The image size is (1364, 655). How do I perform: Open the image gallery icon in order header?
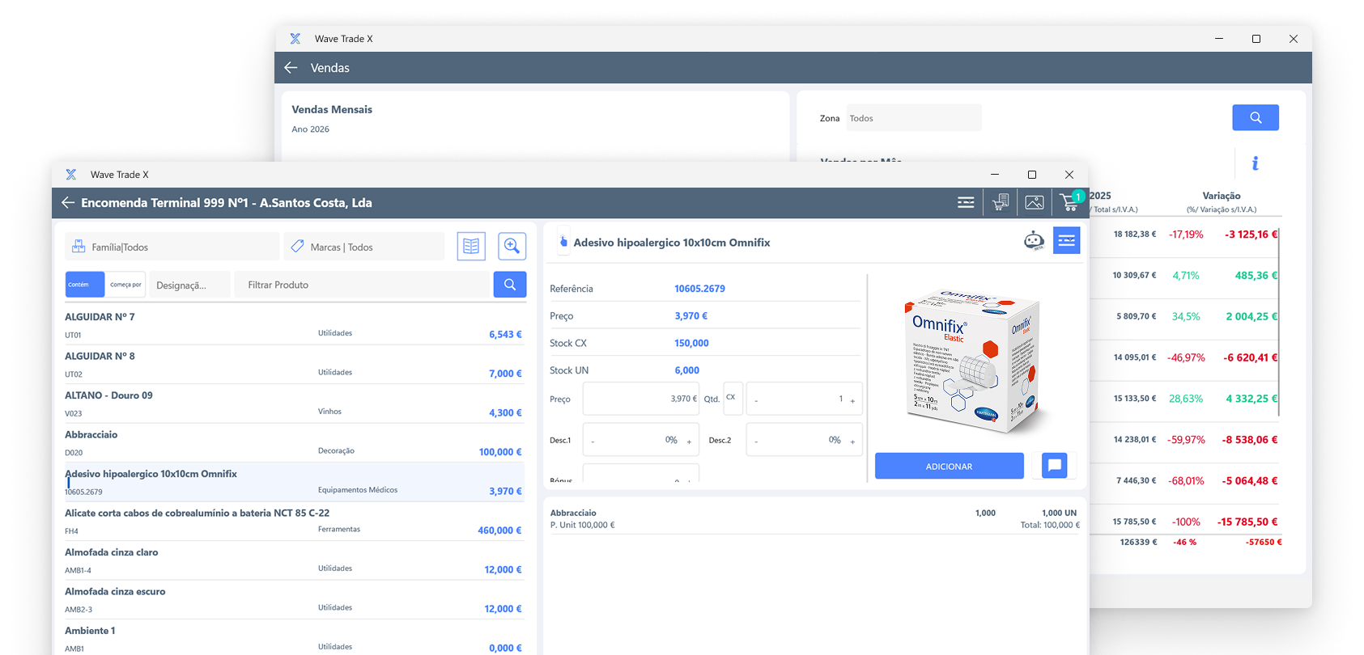click(x=1035, y=203)
